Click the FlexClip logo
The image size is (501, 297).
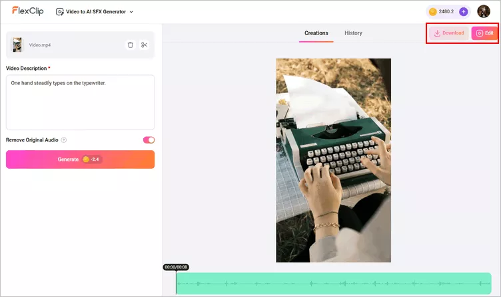[28, 11]
